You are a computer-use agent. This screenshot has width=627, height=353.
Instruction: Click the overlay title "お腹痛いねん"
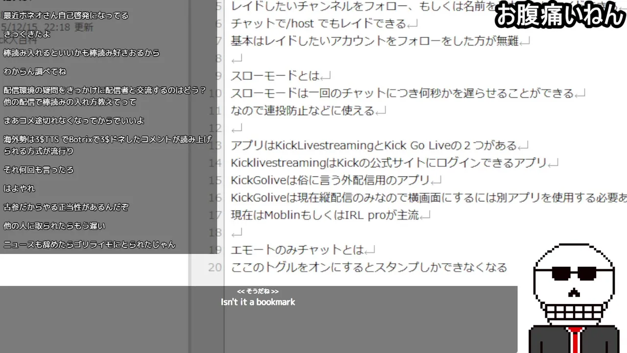[x=560, y=16]
